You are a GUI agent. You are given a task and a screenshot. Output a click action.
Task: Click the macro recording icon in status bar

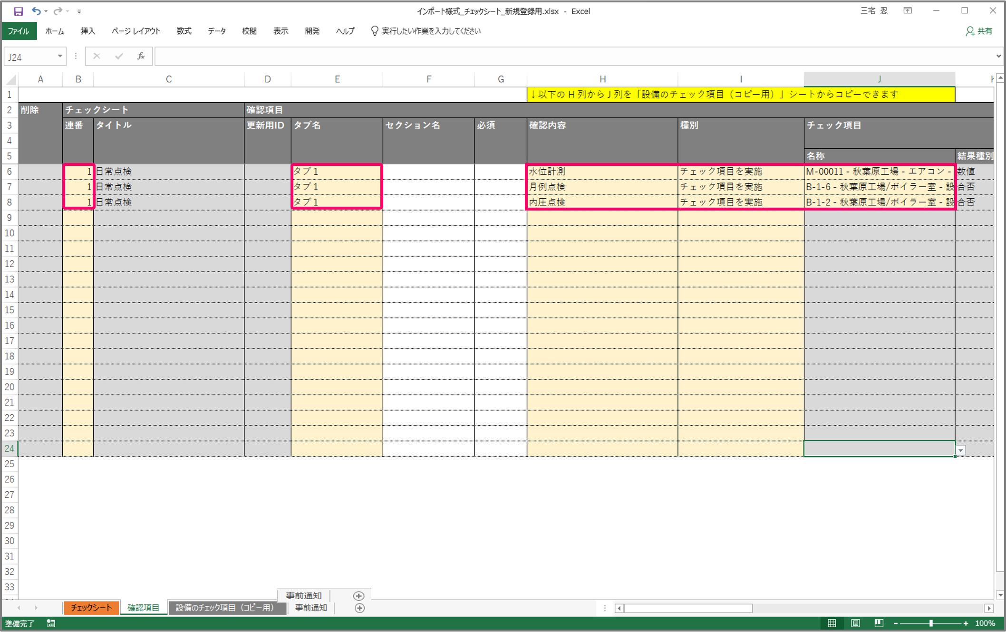click(51, 623)
